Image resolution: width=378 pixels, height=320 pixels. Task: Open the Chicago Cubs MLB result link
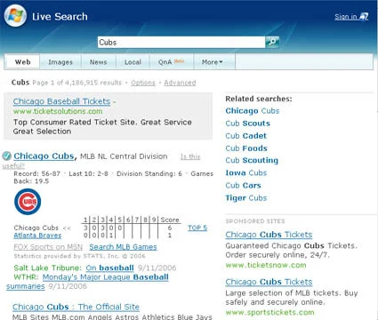44,156
